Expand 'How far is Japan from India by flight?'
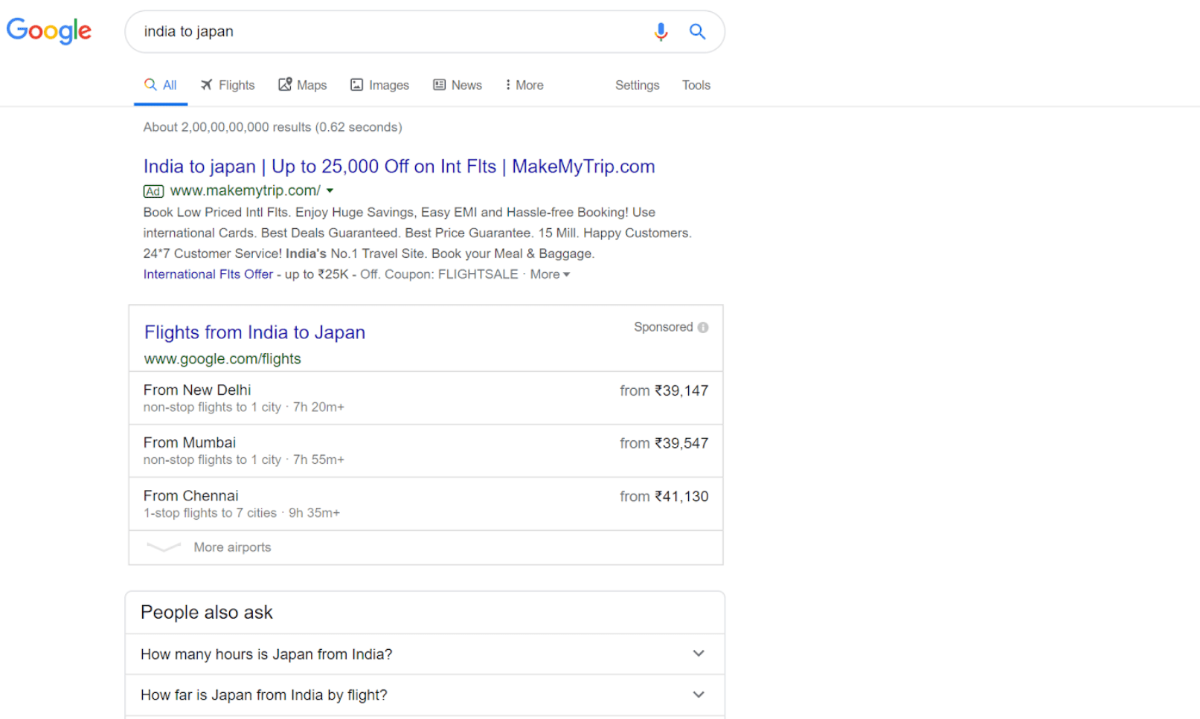Image resolution: width=1200 pixels, height=719 pixels. click(x=698, y=694)
